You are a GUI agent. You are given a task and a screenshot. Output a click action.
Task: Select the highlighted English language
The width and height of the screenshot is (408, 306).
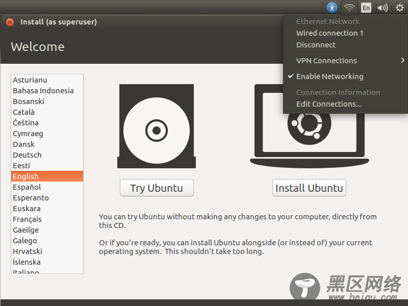coord(47,176)
